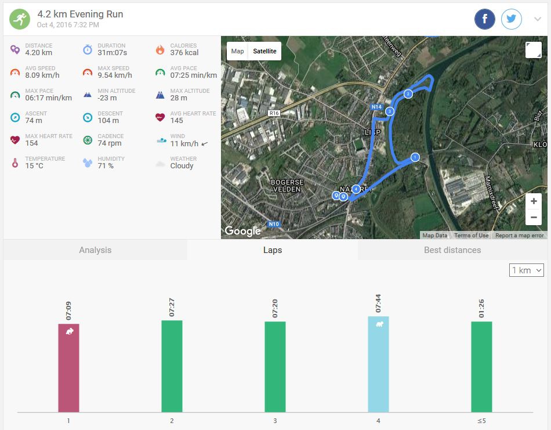Viewport: 551px width, 430px height.
Task: Click Report a map error link
Action: pos(519,236)
